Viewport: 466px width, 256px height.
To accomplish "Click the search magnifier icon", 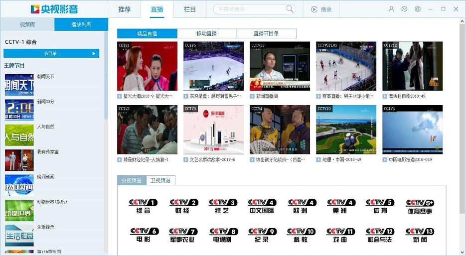I will [x=290, y=9].
